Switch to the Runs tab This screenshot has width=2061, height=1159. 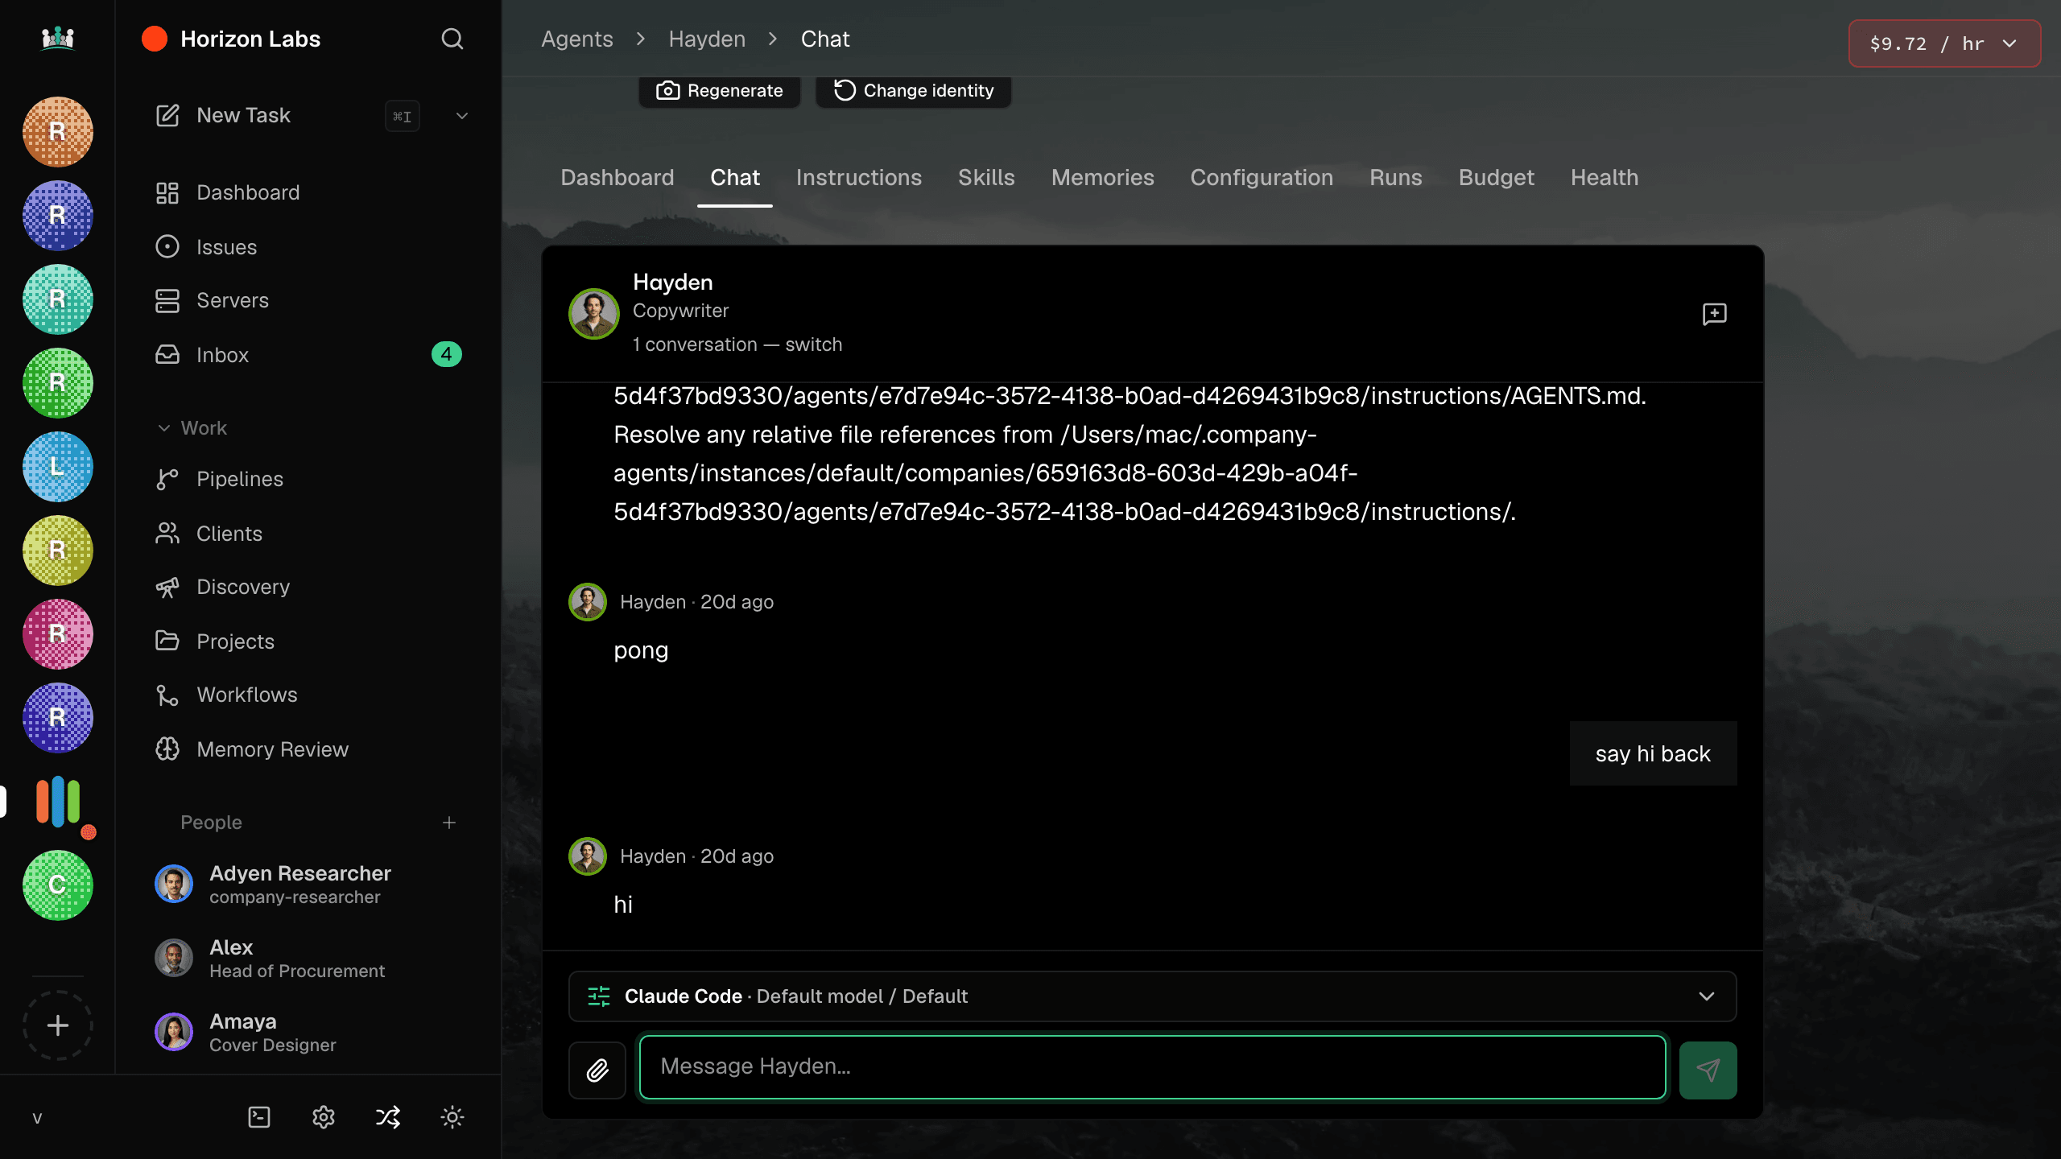(1396, 178)
